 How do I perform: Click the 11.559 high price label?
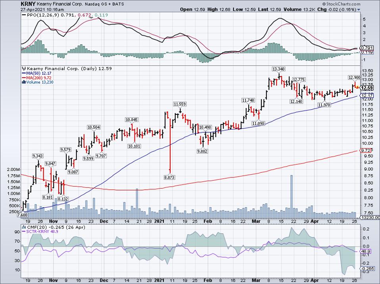180,104
